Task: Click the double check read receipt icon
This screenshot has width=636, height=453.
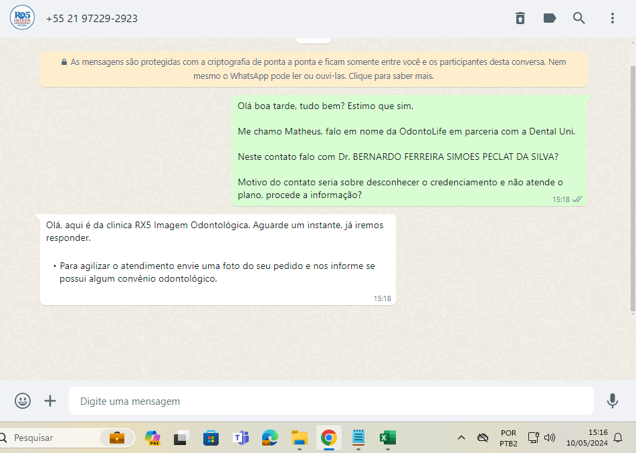Action: tap(577, 199)
